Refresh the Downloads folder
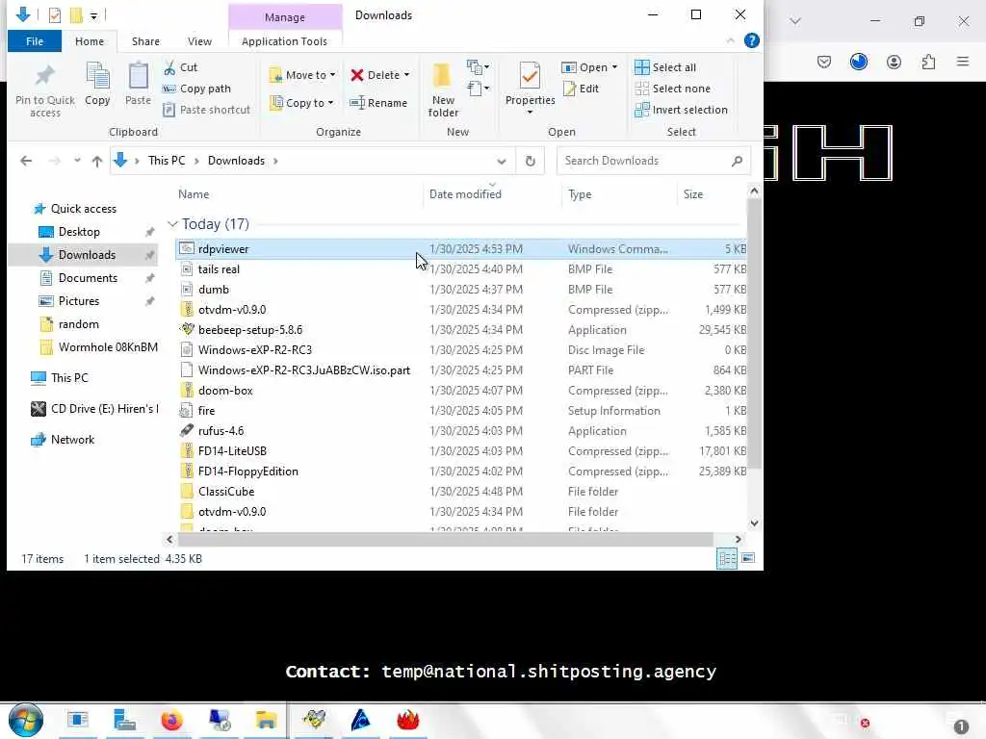The image size is (986, 739). 531,161
